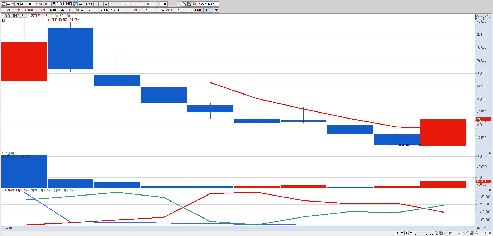
Task: Toggle the 외국인보유수량 legend marker
Action: [3, 191]
